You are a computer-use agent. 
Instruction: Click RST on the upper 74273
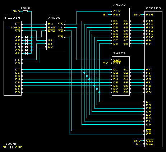click(117, 14)
